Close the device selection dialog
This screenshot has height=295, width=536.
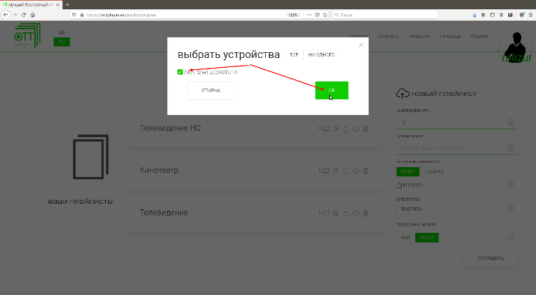[361, 45]
